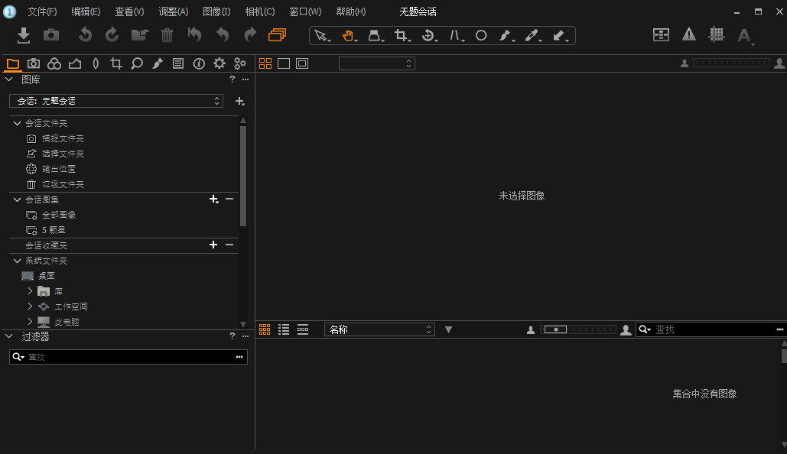Switch viewer to single view mode
Viewport: 787px width, 454px height.
tap(284, 63)
